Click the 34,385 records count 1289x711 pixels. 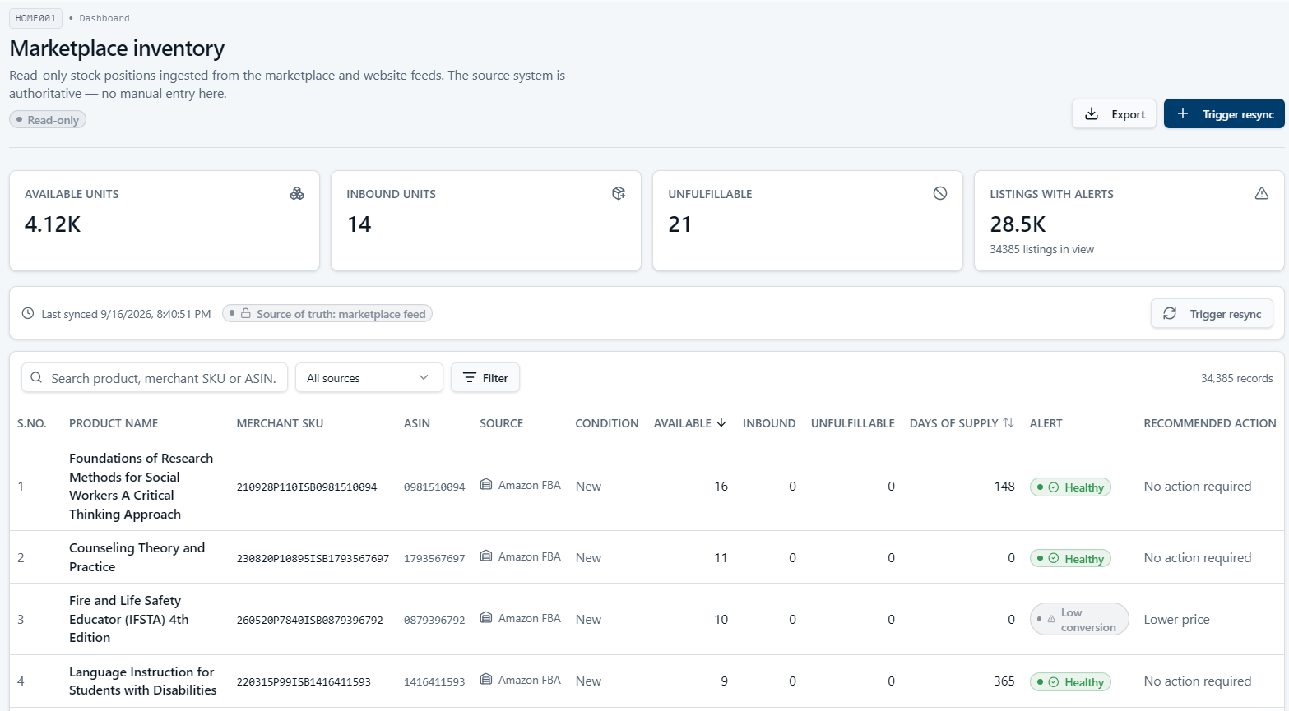[x=1236, y=378]
